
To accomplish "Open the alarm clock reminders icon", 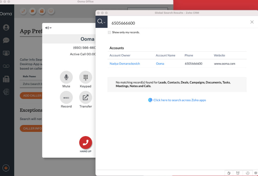I will (x=238, y=173).
